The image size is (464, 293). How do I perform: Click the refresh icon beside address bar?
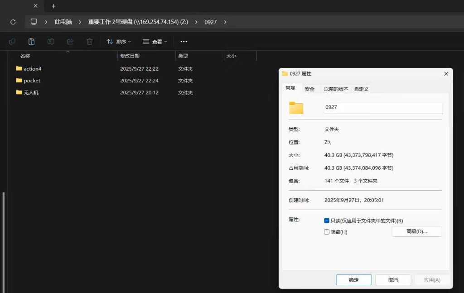13,22
